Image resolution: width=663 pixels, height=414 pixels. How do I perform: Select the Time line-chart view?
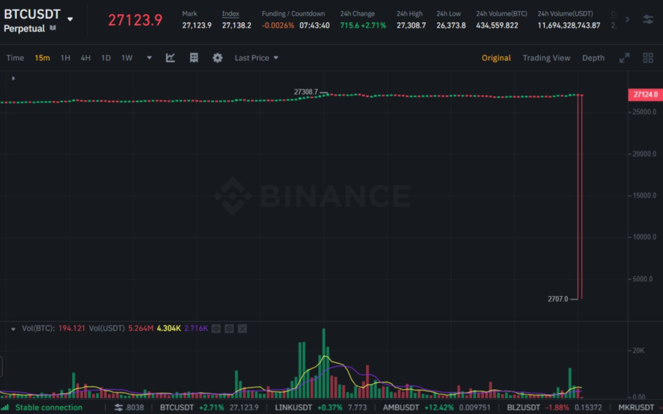(x=15, y=58)
